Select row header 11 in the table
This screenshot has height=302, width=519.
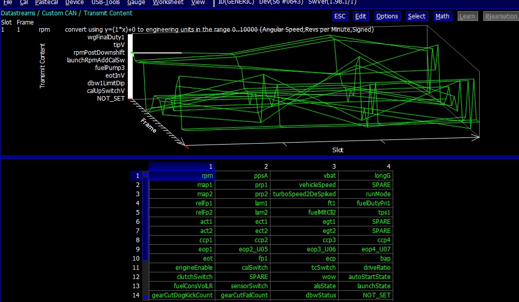tap(136, 268)
